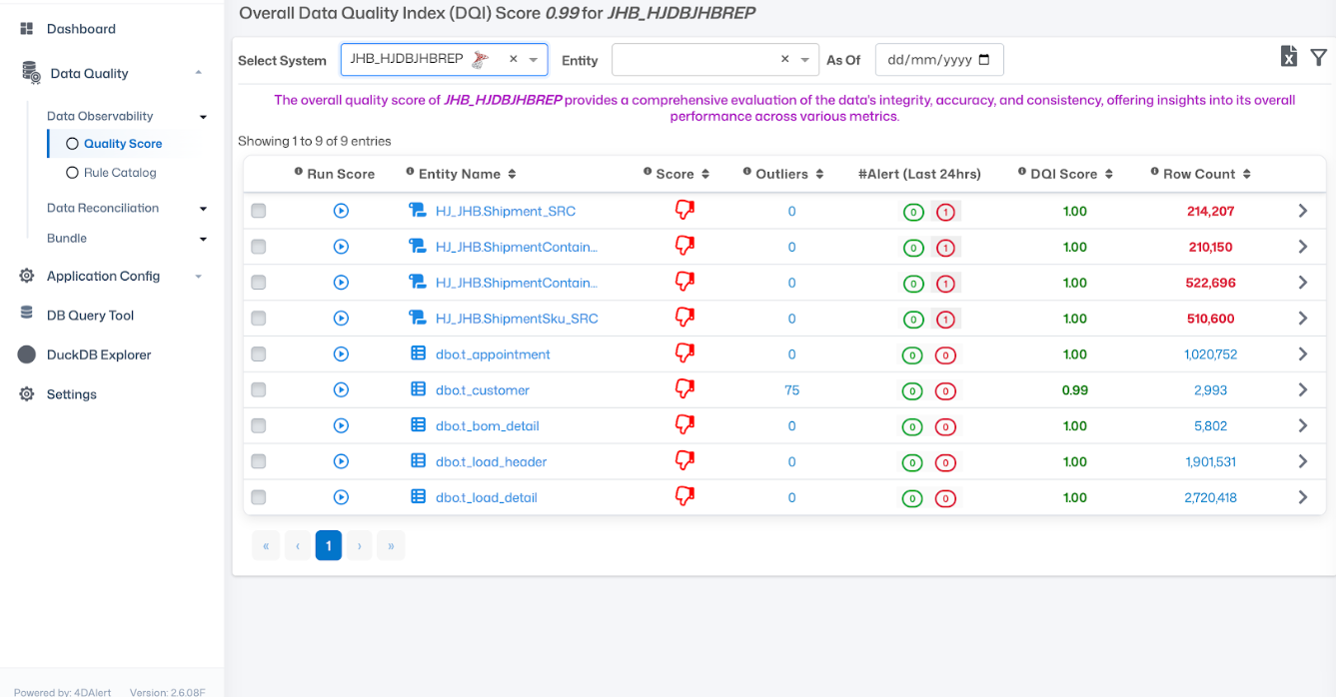Run score for dbo.t_customer

[341, 390]
